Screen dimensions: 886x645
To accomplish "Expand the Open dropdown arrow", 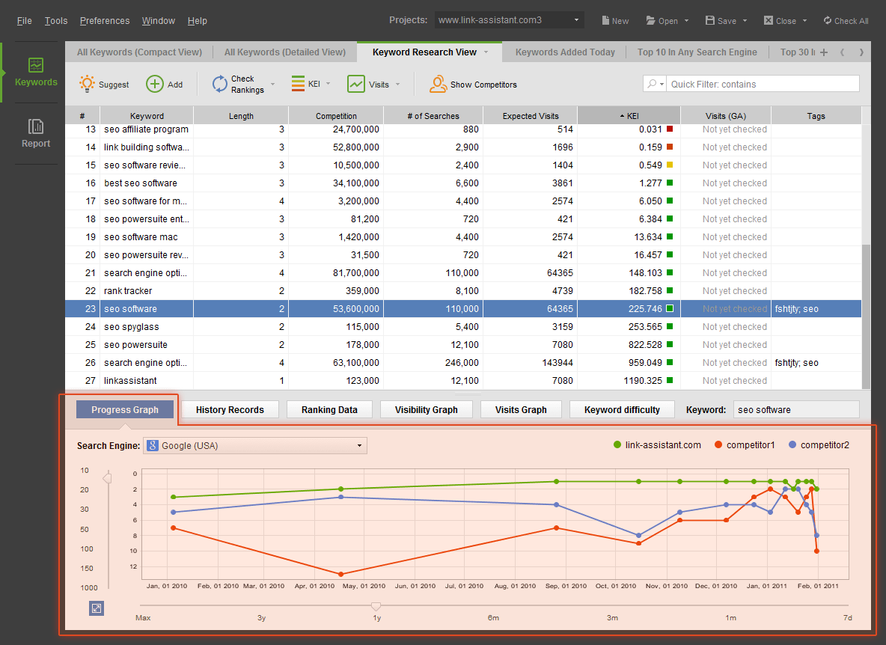I will (x=686, y=21).
